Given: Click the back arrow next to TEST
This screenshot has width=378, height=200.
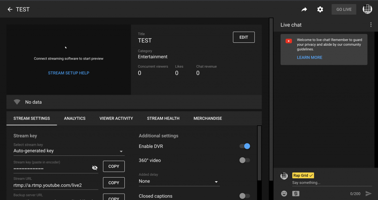Looking at the screenshot, I should click(10, 9).
